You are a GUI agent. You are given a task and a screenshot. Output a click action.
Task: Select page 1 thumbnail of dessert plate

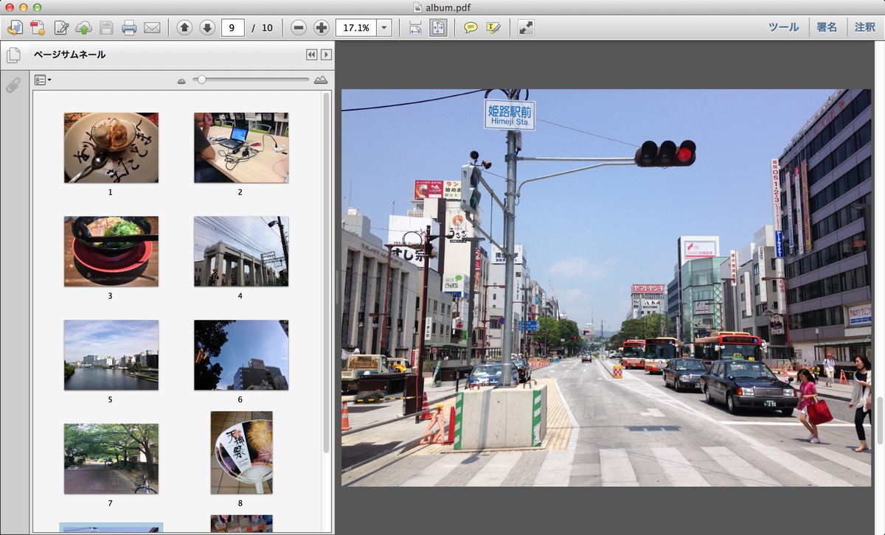[x=111, y=147]
